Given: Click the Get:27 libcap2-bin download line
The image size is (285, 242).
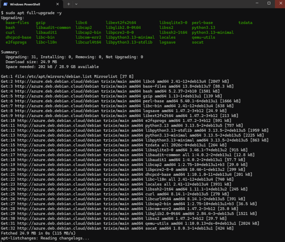Looking at the screenshot, I should pyautogui.click(x=129, y=204).
